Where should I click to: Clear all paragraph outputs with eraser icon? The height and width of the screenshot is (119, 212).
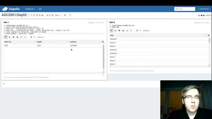37,15
